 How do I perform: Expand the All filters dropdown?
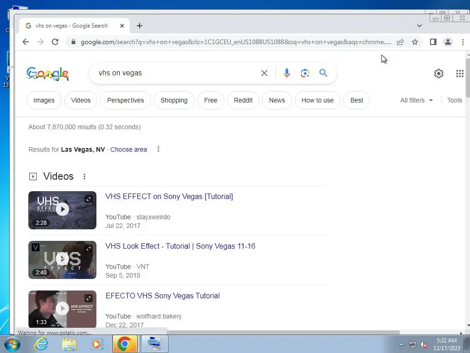point(417,100)
